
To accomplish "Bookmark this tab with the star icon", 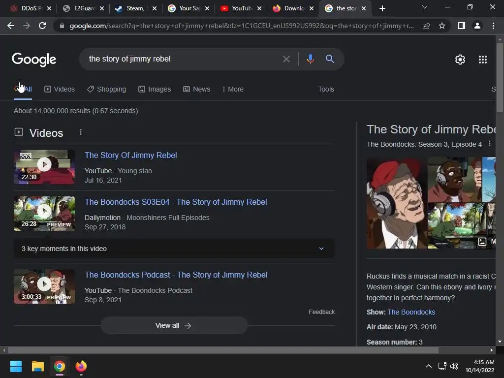I will coord(442,26).
